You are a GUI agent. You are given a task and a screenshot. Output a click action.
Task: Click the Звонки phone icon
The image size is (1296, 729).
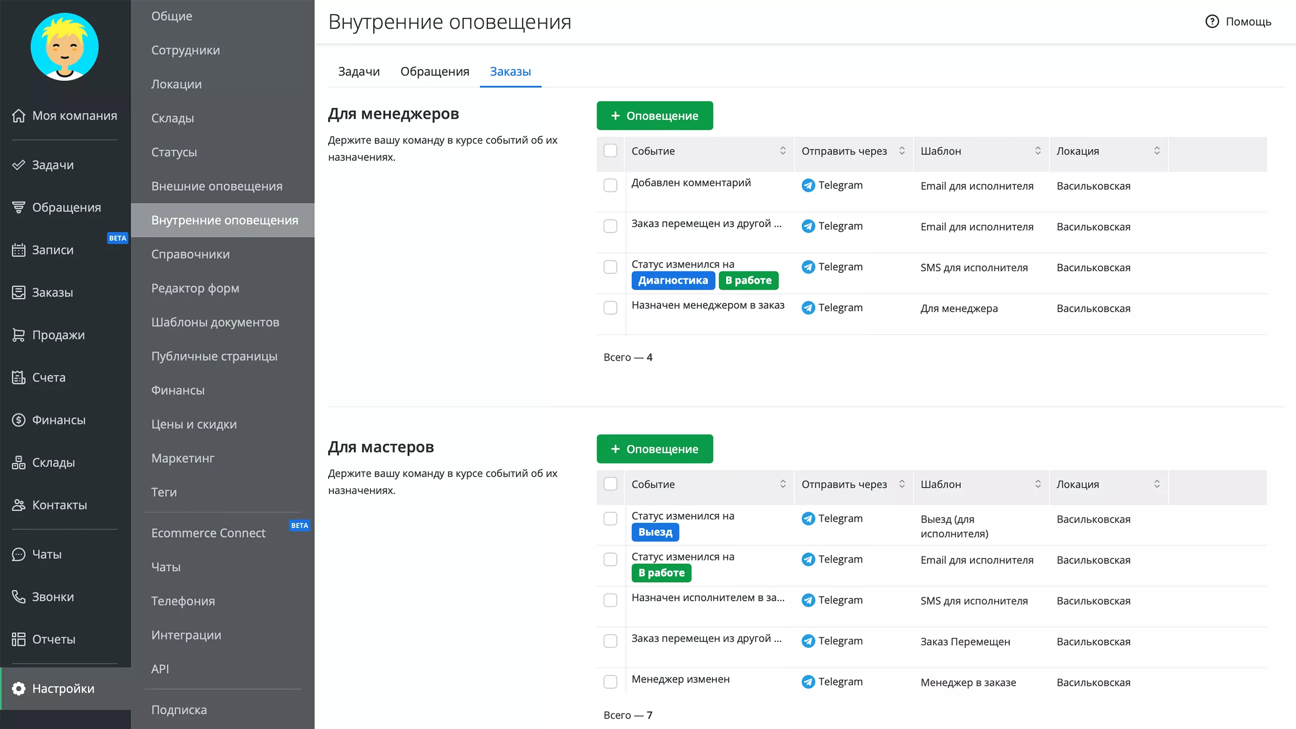19,597
